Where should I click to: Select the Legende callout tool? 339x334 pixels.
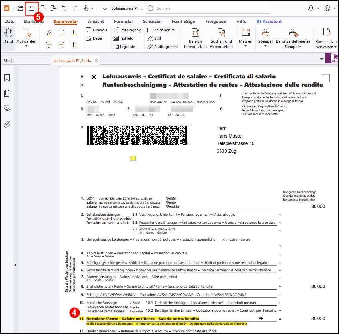click(124, 47)
